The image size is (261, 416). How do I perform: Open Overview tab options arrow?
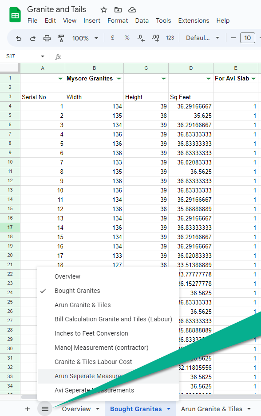(98, 409)
